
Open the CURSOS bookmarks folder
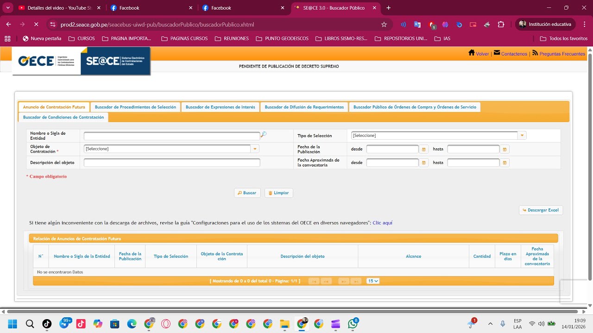[82, 38]
